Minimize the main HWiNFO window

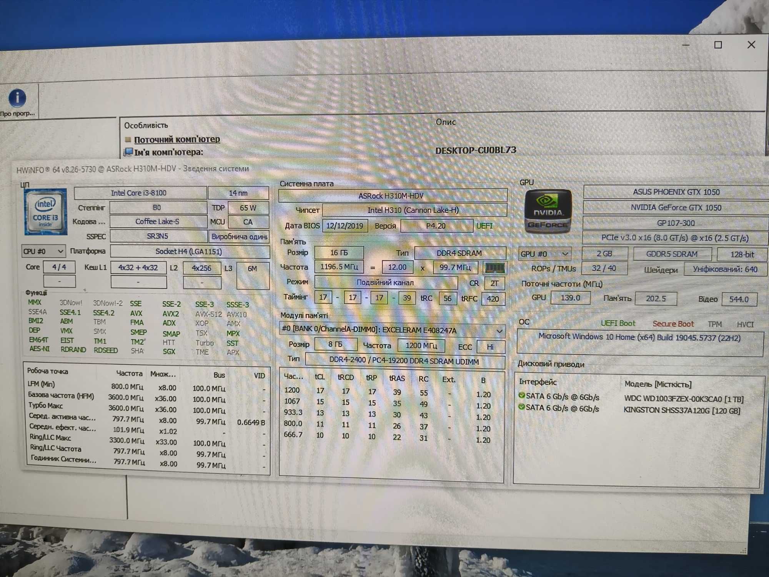pos(686,45)
